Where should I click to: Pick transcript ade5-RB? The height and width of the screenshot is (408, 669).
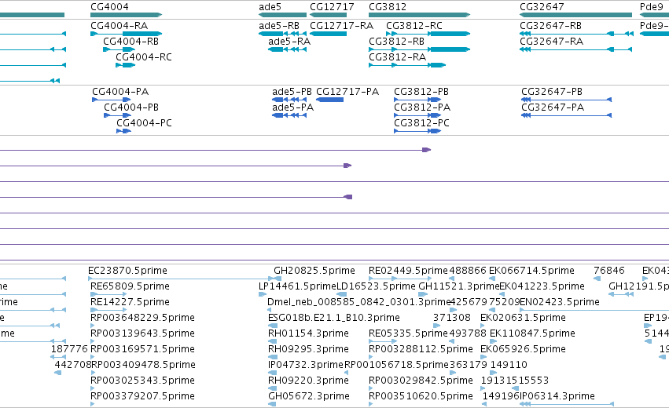[x=279, y=26]
